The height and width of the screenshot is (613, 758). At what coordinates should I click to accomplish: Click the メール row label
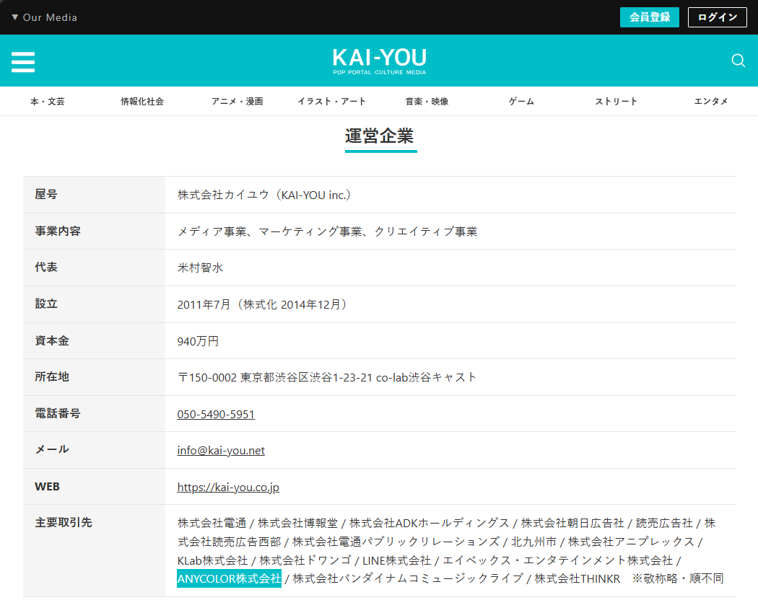[x=52, y=450]
